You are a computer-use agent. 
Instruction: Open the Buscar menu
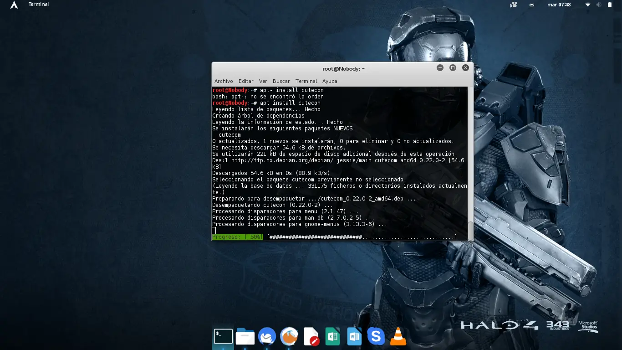(x=281, y=81)
